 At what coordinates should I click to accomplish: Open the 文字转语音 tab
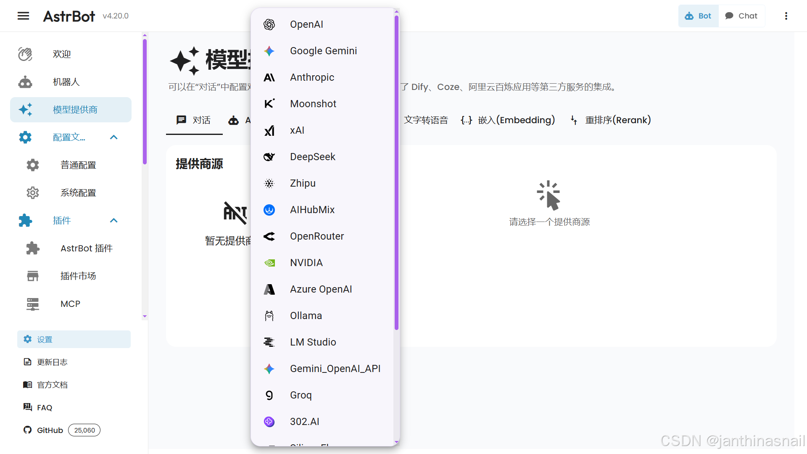426,120
